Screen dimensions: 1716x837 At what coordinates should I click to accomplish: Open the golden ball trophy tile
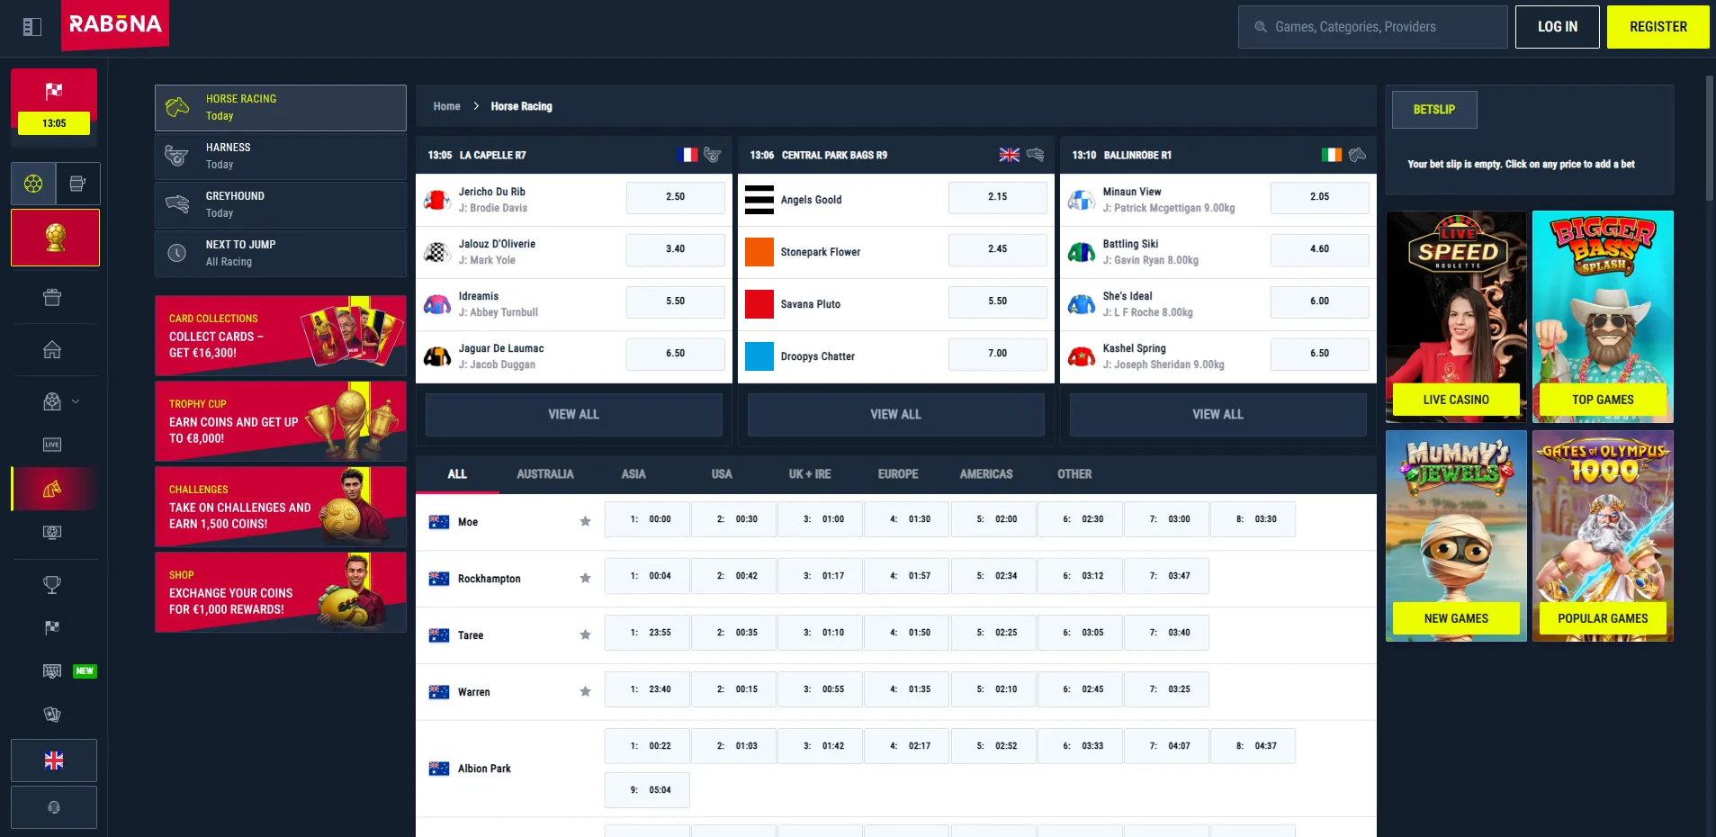pyautogui.click(x=55, y=238)
